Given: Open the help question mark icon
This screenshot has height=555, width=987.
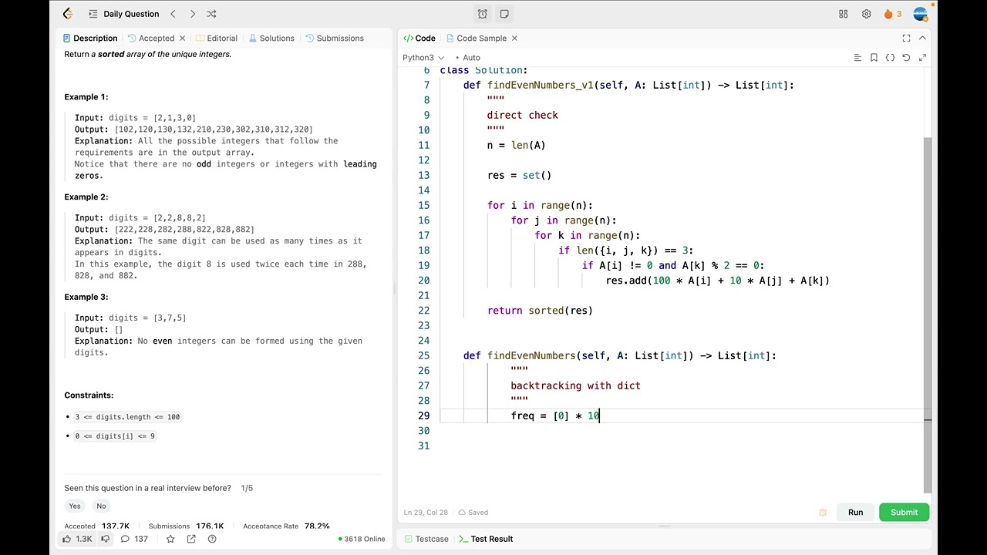Looking at the screenshot, I should pyautogui.click(x=212, y=539).
